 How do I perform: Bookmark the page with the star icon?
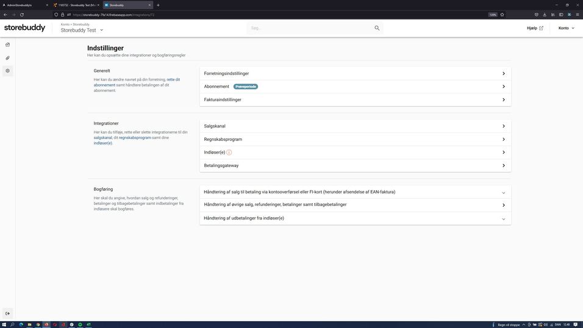point(502,15)
